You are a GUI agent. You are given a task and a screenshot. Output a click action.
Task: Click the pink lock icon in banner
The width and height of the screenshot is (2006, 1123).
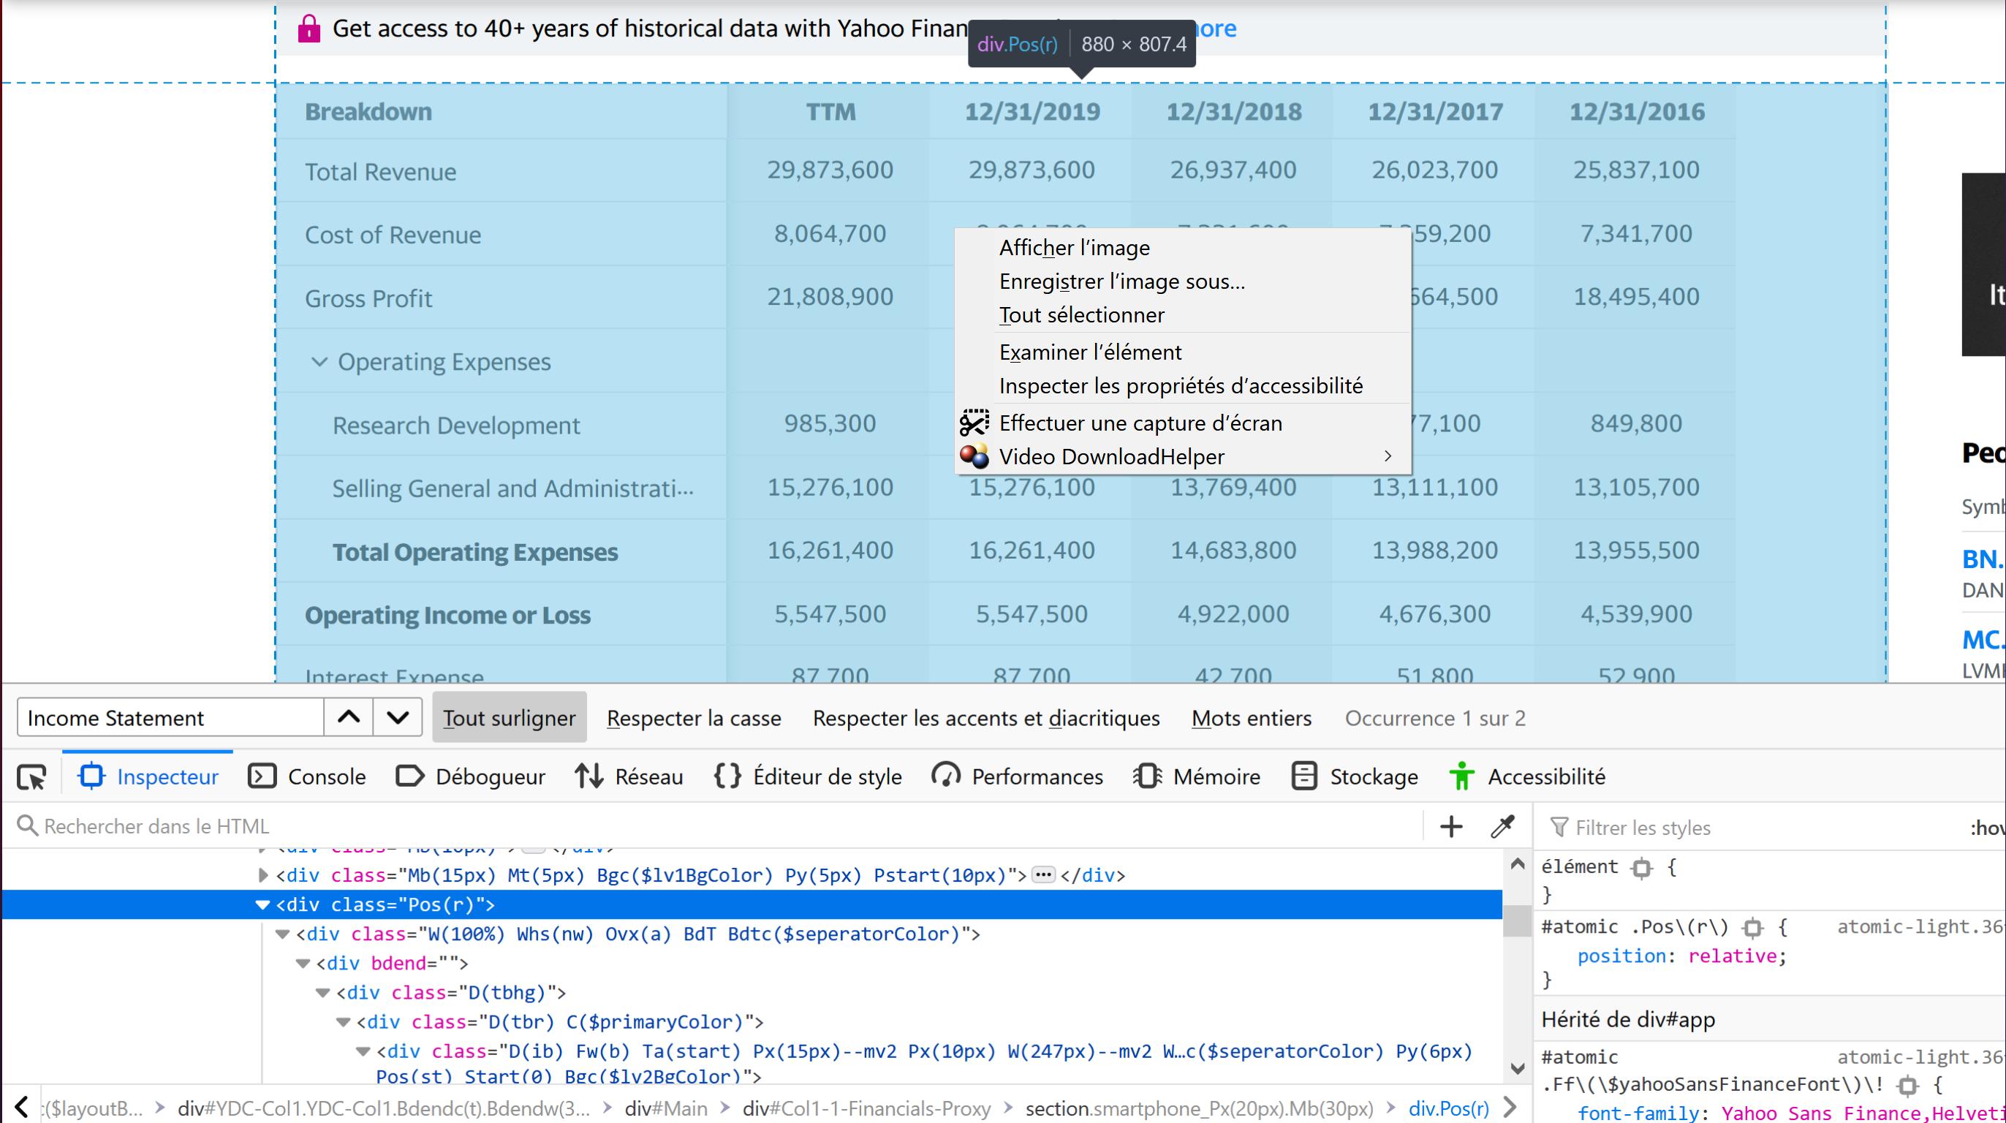coord(309,29)
